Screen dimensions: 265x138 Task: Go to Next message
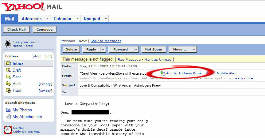(x=83, y=41)
